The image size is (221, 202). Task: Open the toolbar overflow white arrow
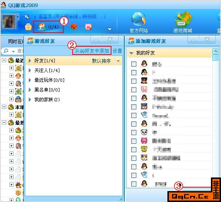pos(110,29)
